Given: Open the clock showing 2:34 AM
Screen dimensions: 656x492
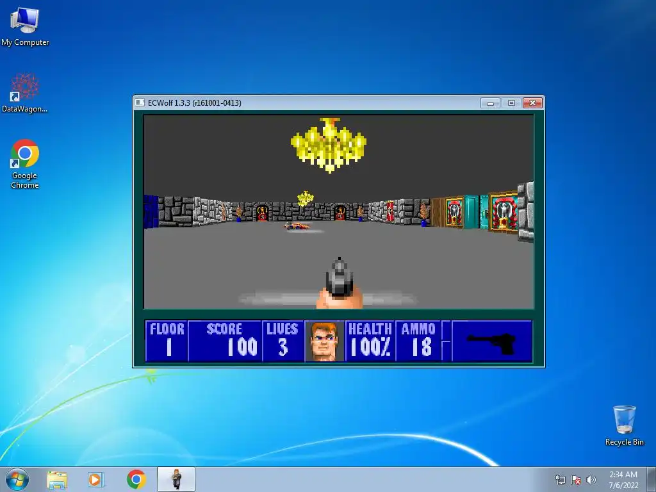Looking at the screenshot, I should click(623, 480).
